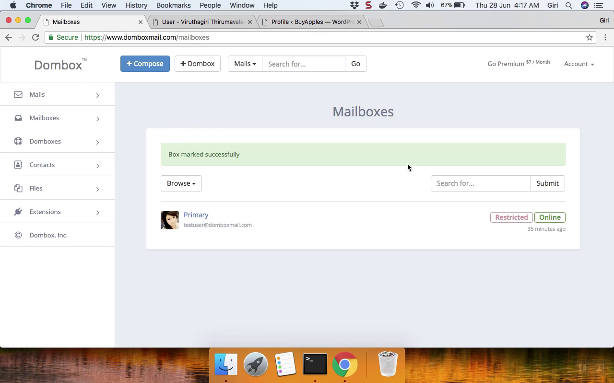The image size is (614, 383).
Task: Click the Submit button
Action: (x=548, y=183)
